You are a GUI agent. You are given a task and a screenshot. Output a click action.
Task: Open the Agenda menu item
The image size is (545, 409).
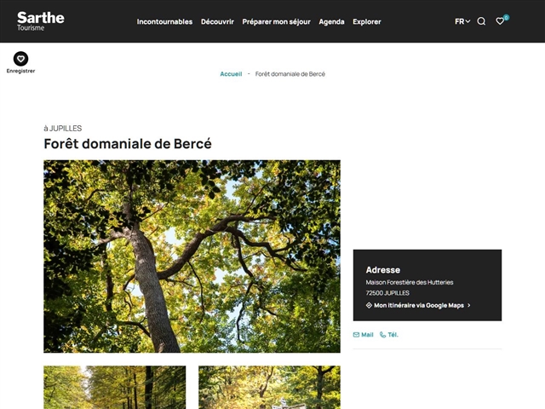point(331,21)
